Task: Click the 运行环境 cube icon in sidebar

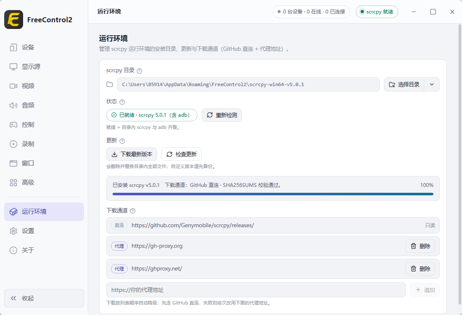Action: 13,212
